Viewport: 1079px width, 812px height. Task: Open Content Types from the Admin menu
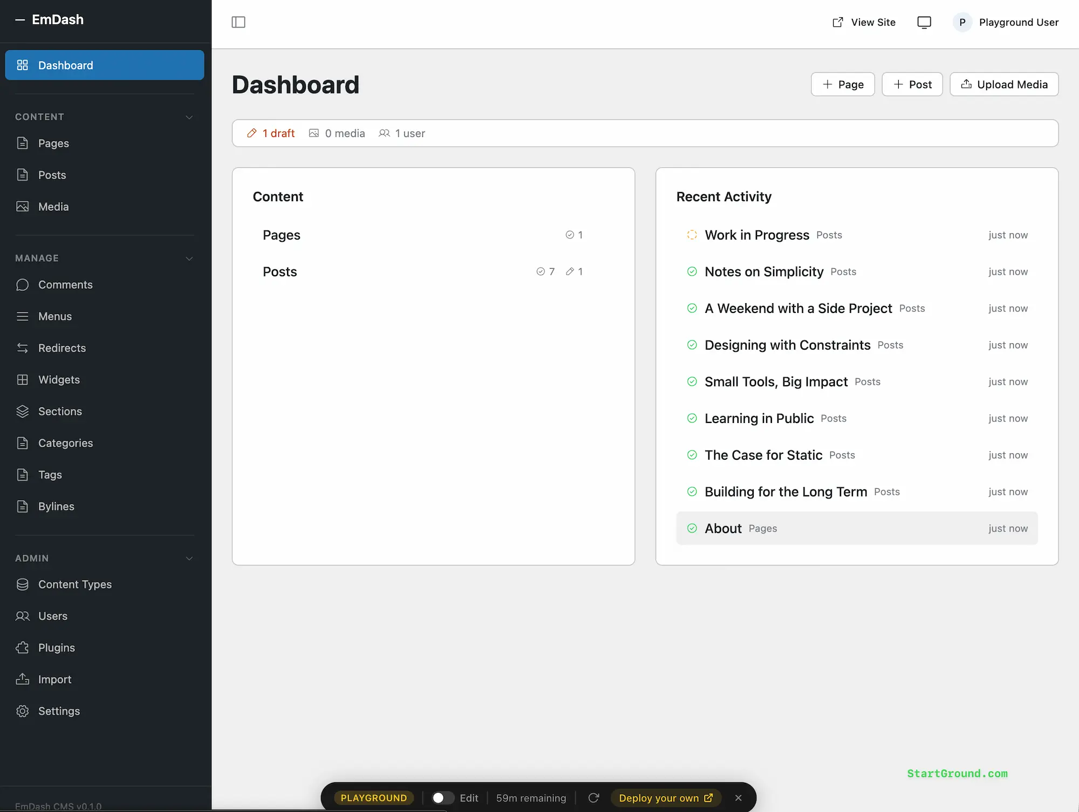click(x=75, y=584)
